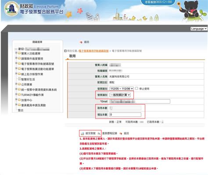The image size is (208, 175).
Task: Open the 發票類別 一般稅額計算 dropdown
Action: [120, 95]
